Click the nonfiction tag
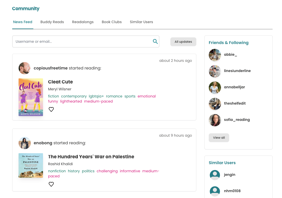282x198 pixels. click(x=57, y=171)
